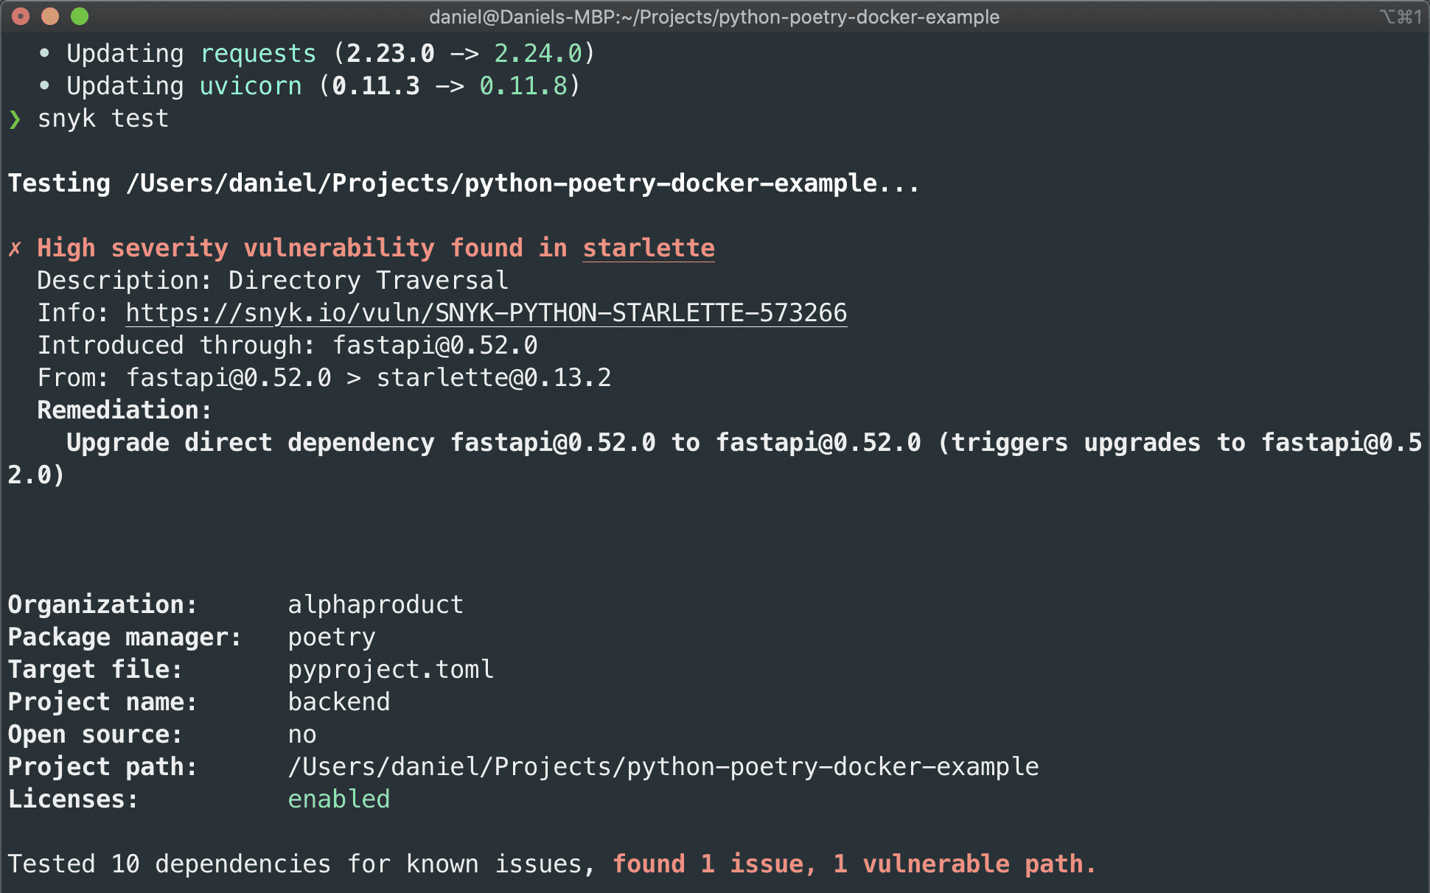Close the terminal window with red button
Image resolution: width=1430 pixels, height=893 pixels.
(x=21, y=16)
